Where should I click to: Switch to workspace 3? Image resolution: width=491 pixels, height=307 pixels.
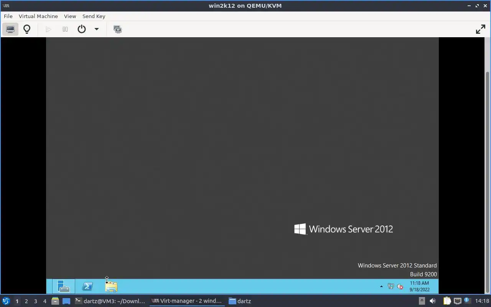coord(35,301)
